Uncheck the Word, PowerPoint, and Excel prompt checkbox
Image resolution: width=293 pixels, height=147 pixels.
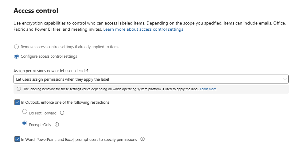pos(17,139)
